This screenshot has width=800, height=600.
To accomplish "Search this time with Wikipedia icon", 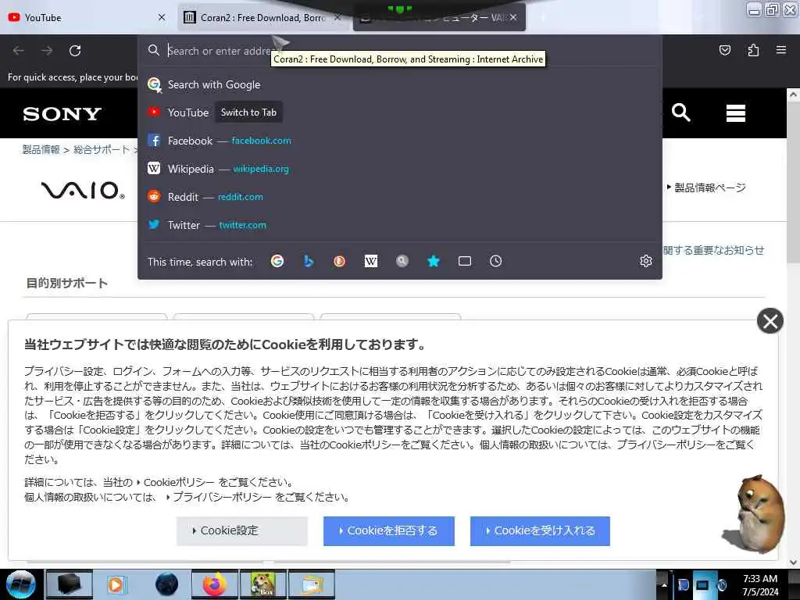I will tap(371, 261).
